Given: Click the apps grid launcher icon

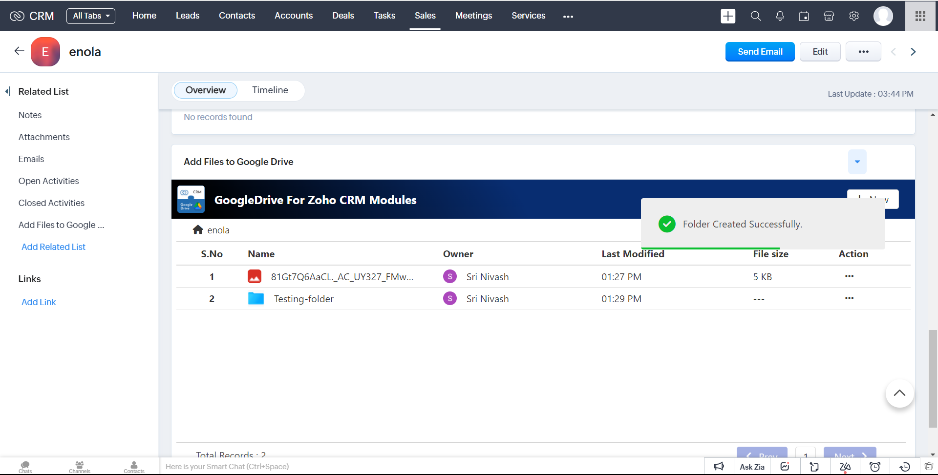Looking at the screenshot, I should 920,16.
